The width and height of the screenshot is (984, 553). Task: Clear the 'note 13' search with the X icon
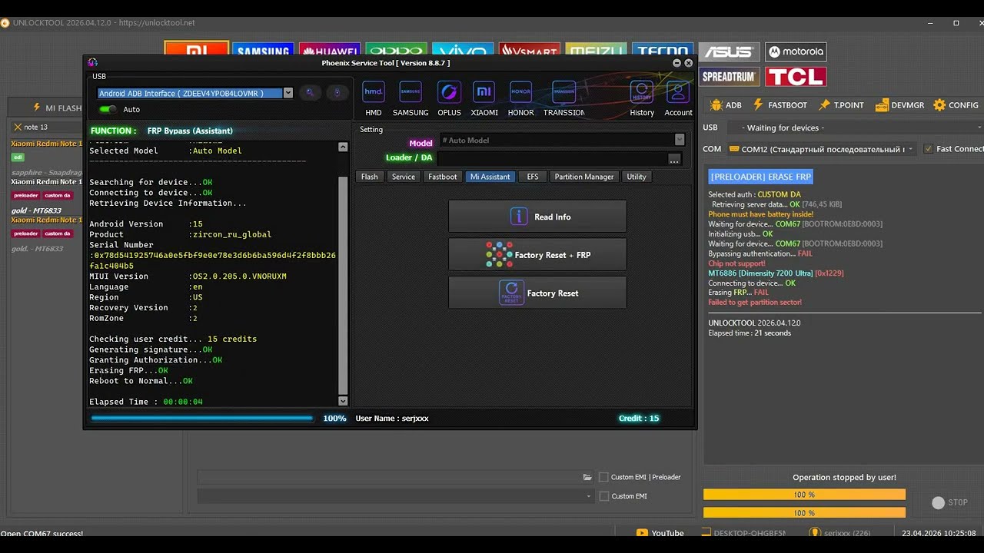[x=18, y=127]
